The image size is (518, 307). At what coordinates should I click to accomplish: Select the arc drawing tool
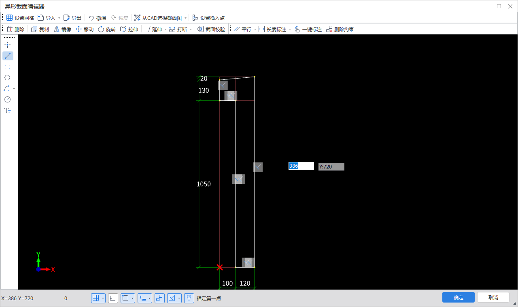6,89
